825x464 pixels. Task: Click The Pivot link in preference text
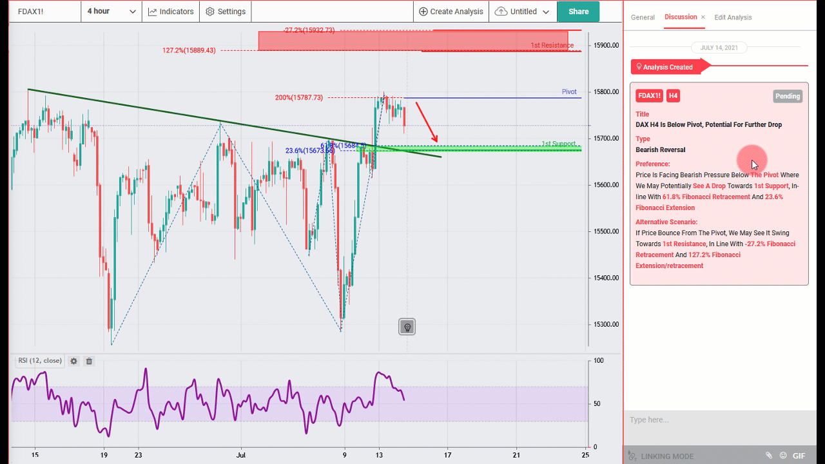tap(764, 175)
